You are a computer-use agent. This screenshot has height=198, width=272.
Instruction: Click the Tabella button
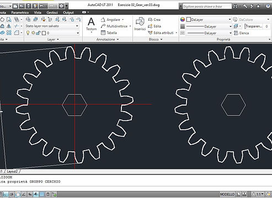[x=109, y=33]
